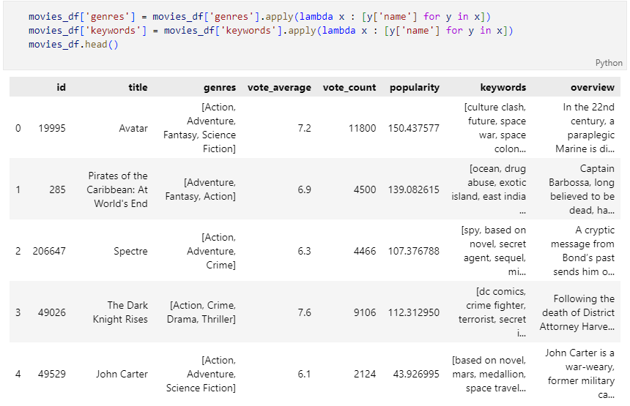This screenshot has height=406, width=630.
Task: Select the genres cell '[Adventure, Fantasy, Action]'
Action: tap(201, 189)
